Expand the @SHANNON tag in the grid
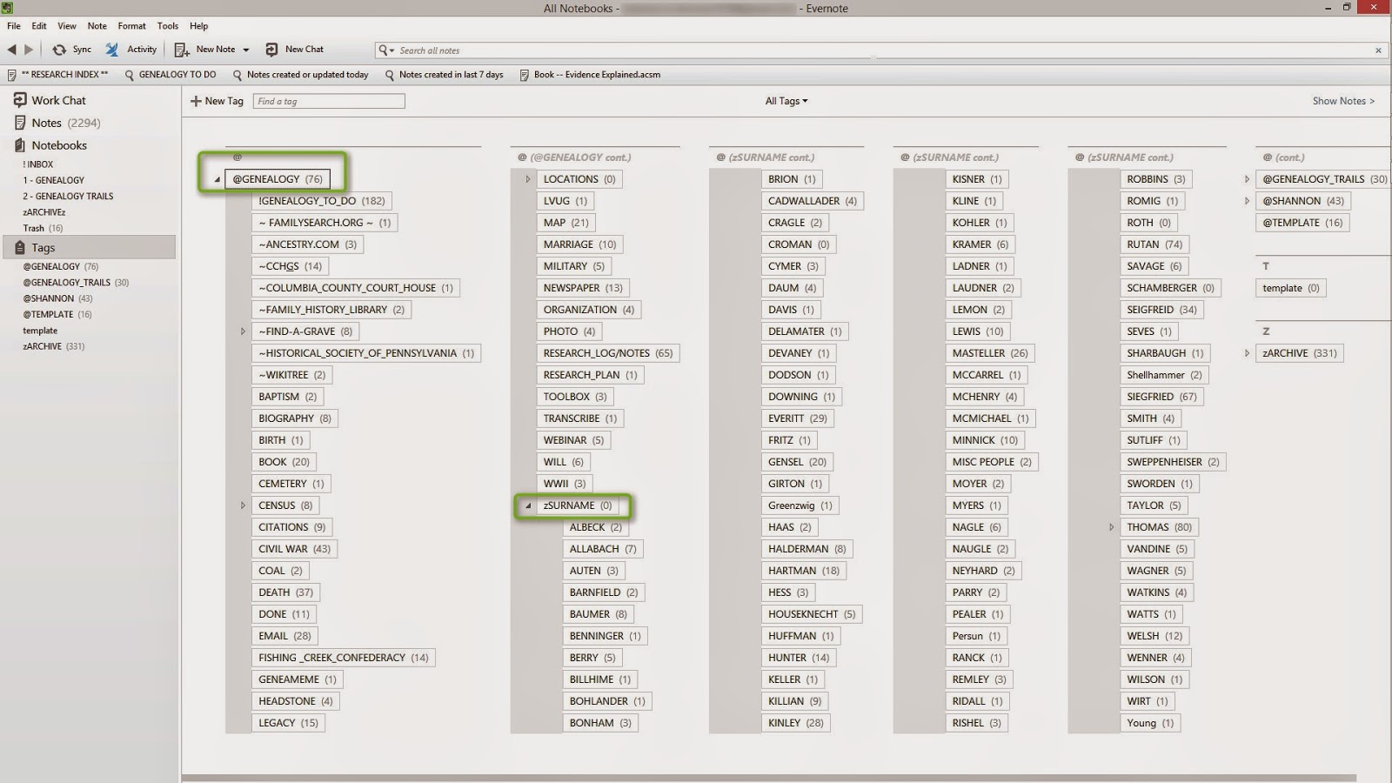This screenshot has width=1392, height=783. pyautogui.click(x=1247, y=201)
